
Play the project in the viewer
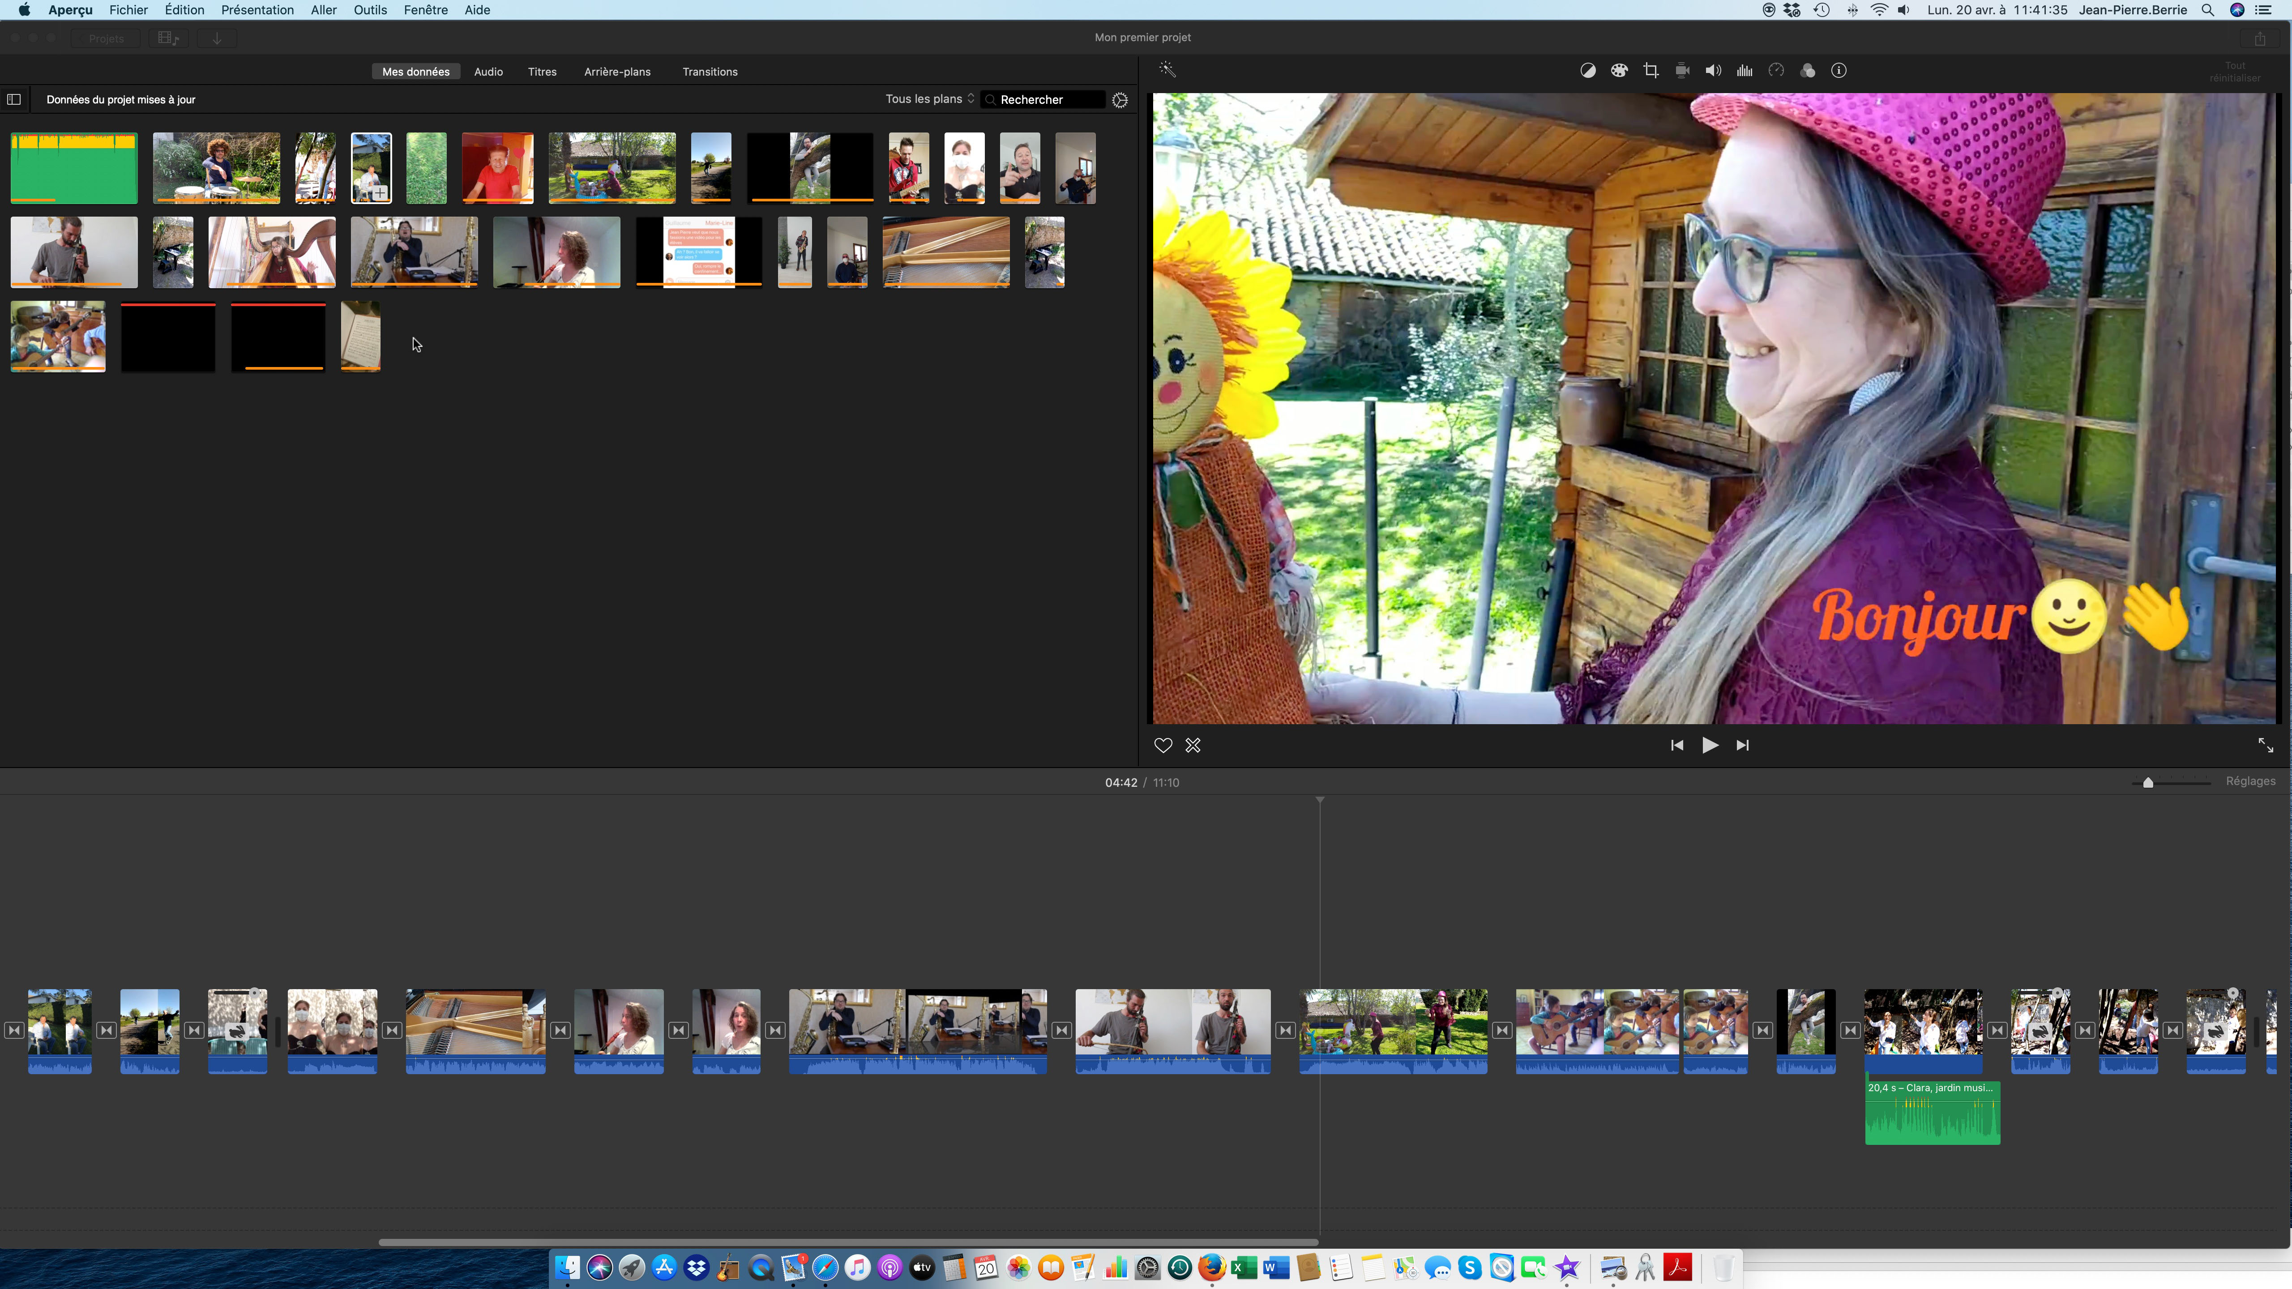click(1710, 746)
